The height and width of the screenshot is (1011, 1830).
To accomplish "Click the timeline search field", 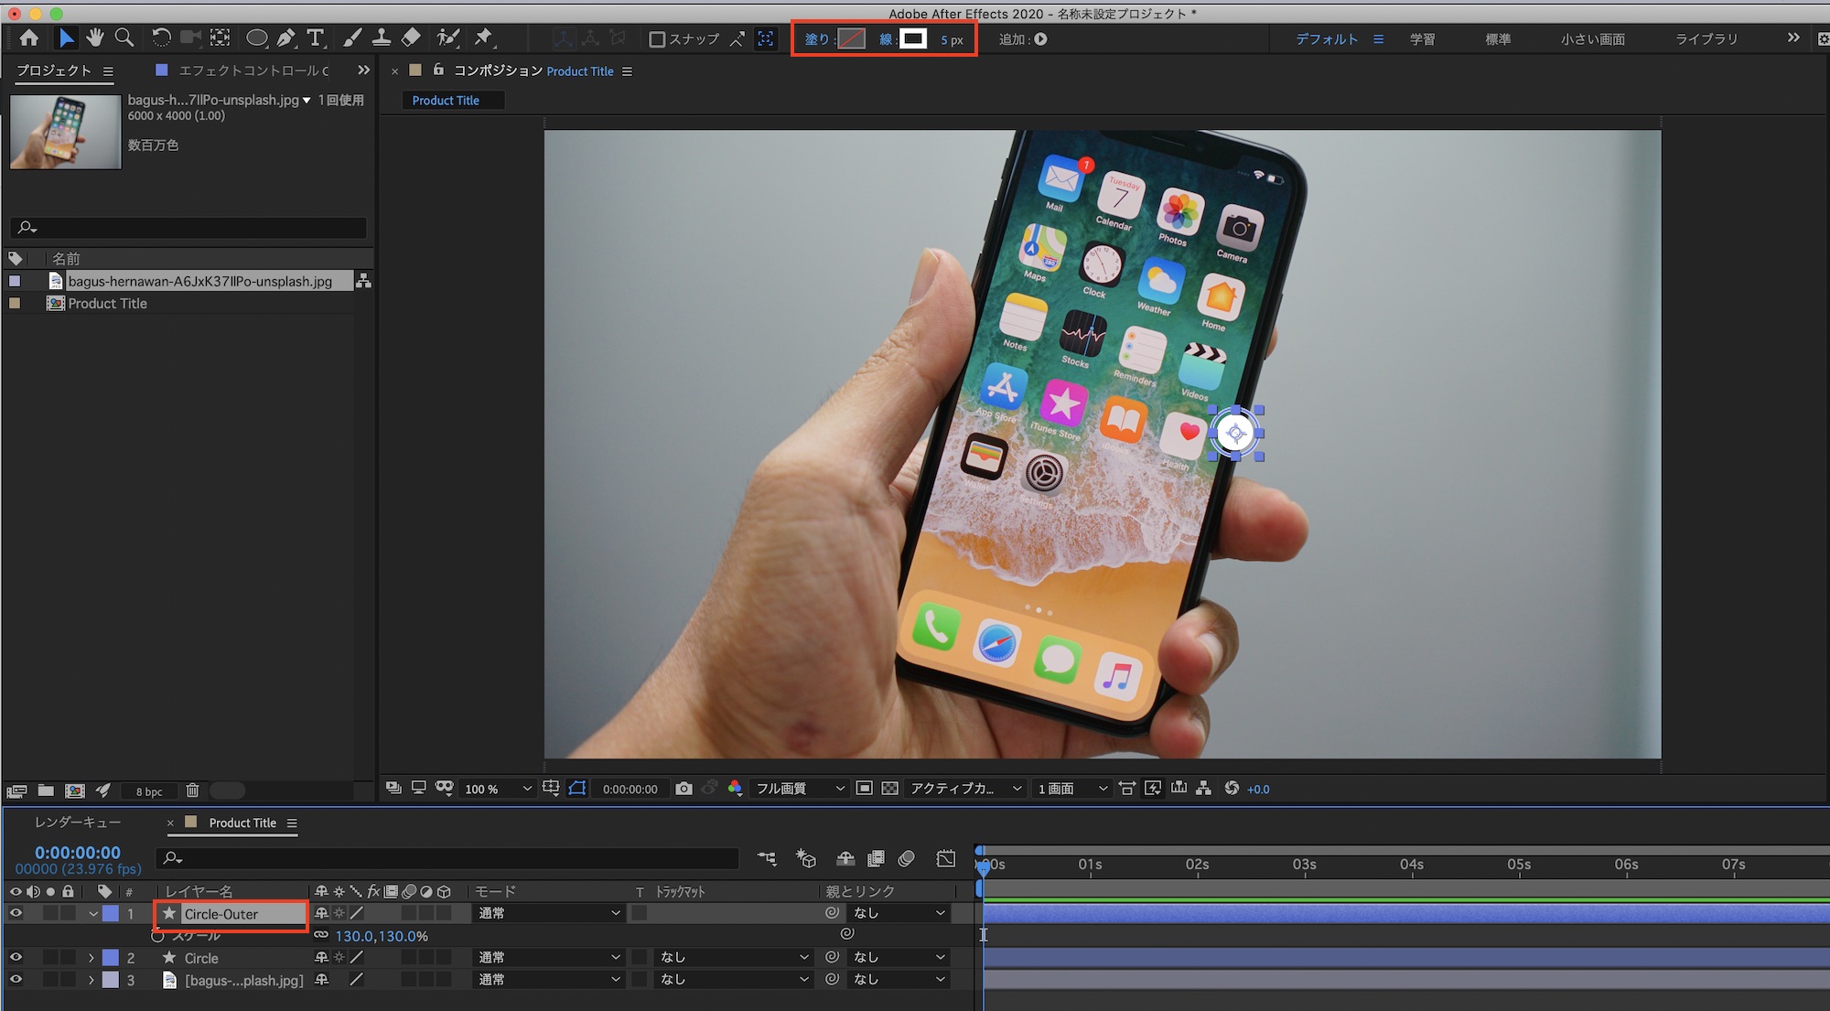I will pyautogui.click(x=448, y=858).
